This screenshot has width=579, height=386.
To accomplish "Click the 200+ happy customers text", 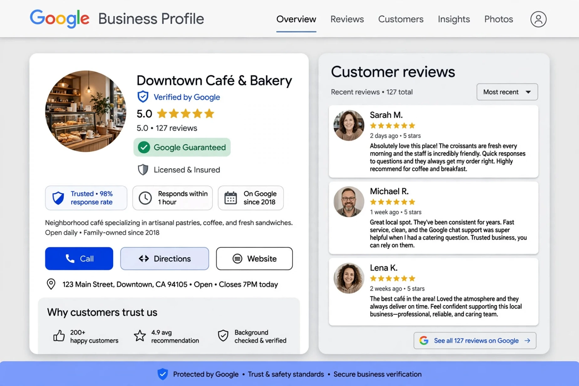I will [94, 336].
